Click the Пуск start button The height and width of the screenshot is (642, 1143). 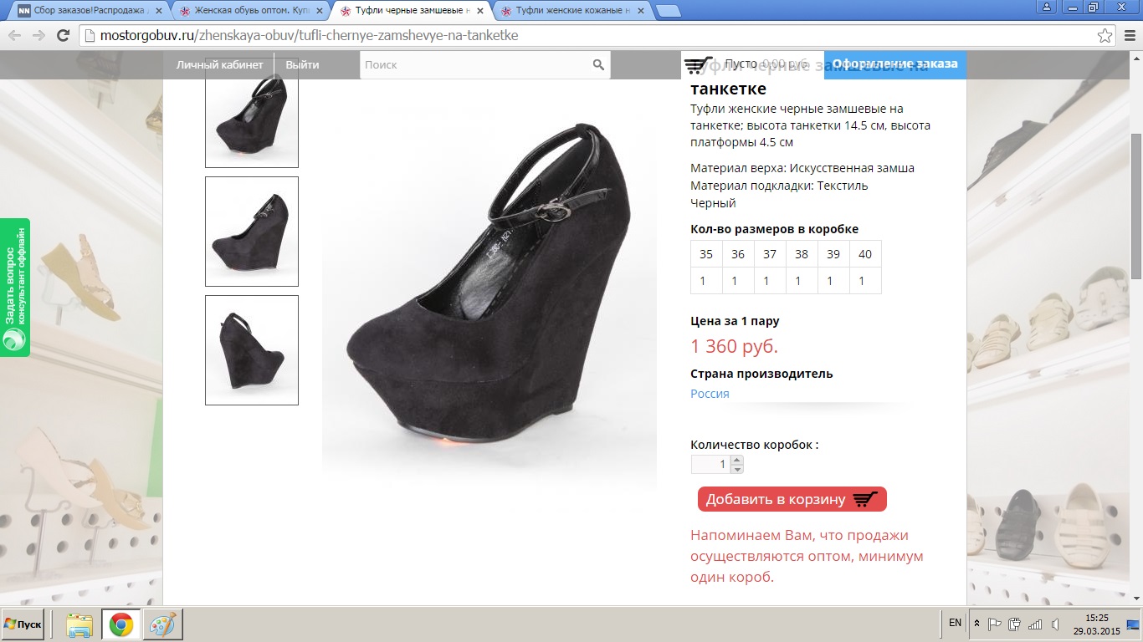pos(23,624)
